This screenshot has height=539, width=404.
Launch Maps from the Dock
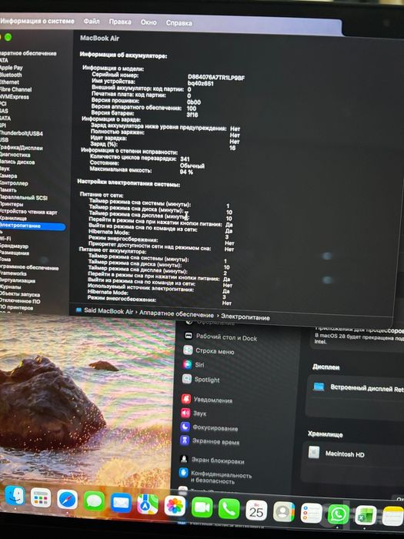(148, 504)
